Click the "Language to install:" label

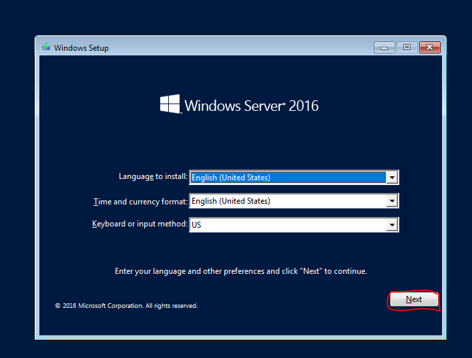[x=153, y=176]
